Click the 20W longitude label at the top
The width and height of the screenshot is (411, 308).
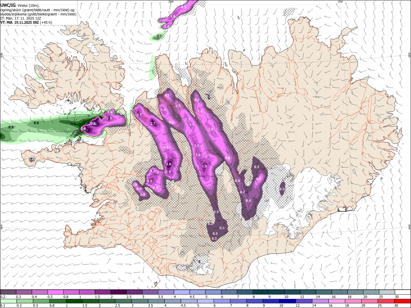click(171, 2)
